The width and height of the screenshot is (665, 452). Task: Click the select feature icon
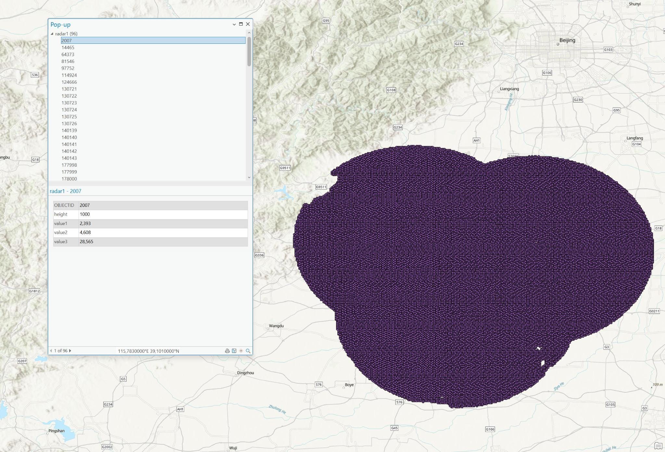click(x=234, y=351)
